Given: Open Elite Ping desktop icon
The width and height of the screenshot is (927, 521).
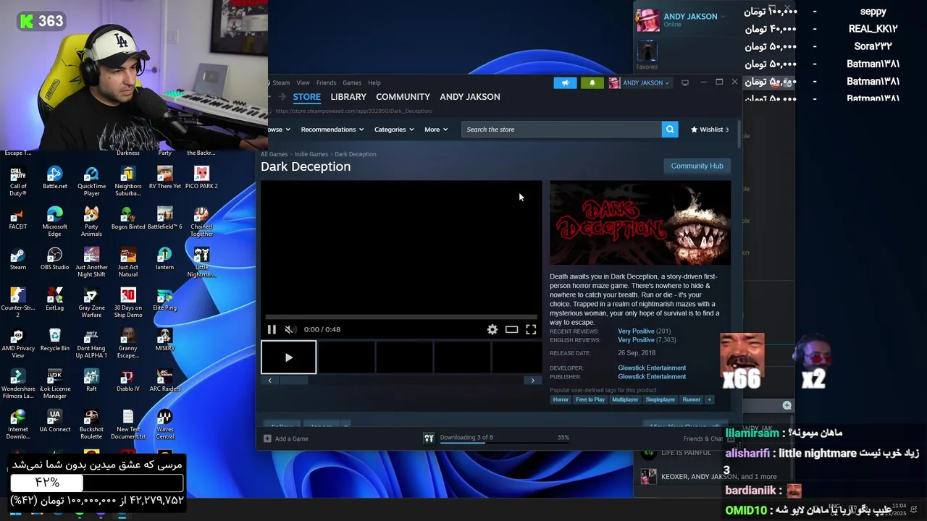Looking at the screenshot, I should tap(165, 300).
